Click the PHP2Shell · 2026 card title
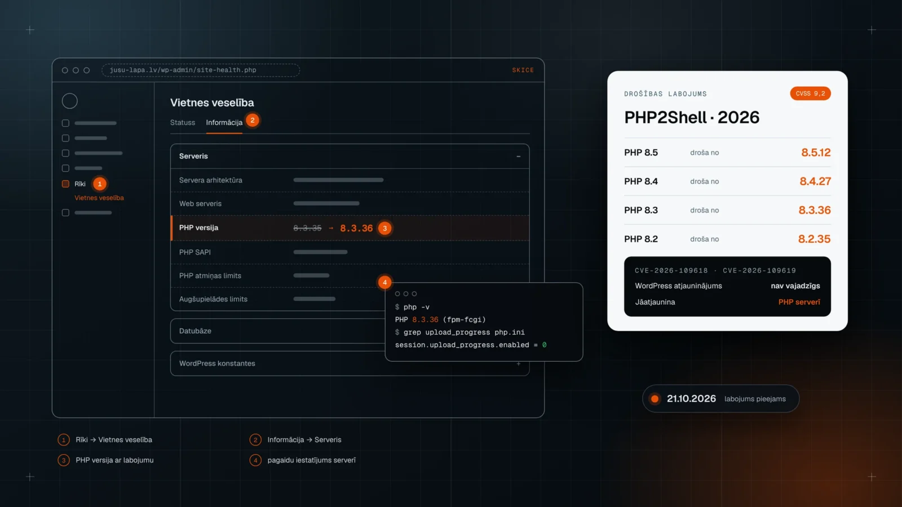 pos(692,117)
